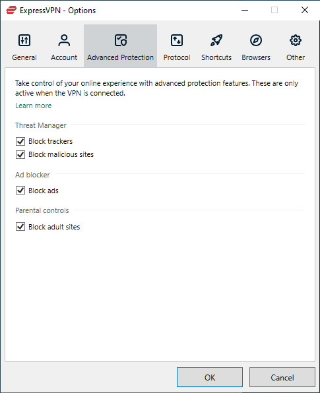
Task: Go to the Protocol tab label
Action: tap(177, 57)
